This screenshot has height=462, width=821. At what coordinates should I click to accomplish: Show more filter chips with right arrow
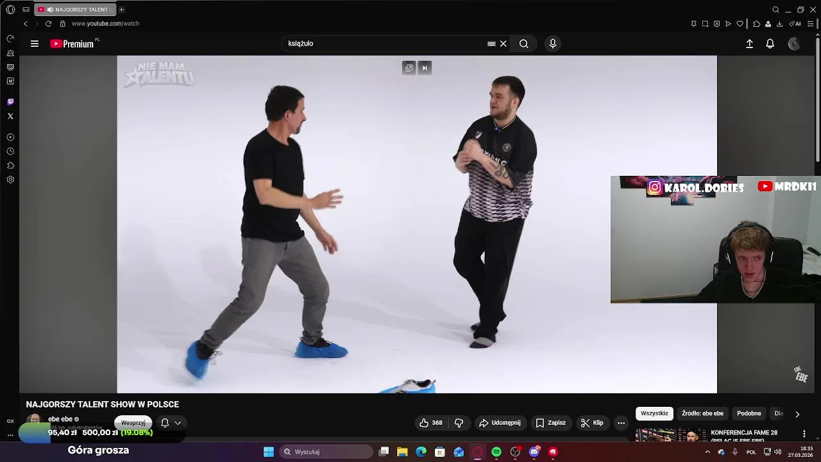pyautogui.click(x=797, y=414)
